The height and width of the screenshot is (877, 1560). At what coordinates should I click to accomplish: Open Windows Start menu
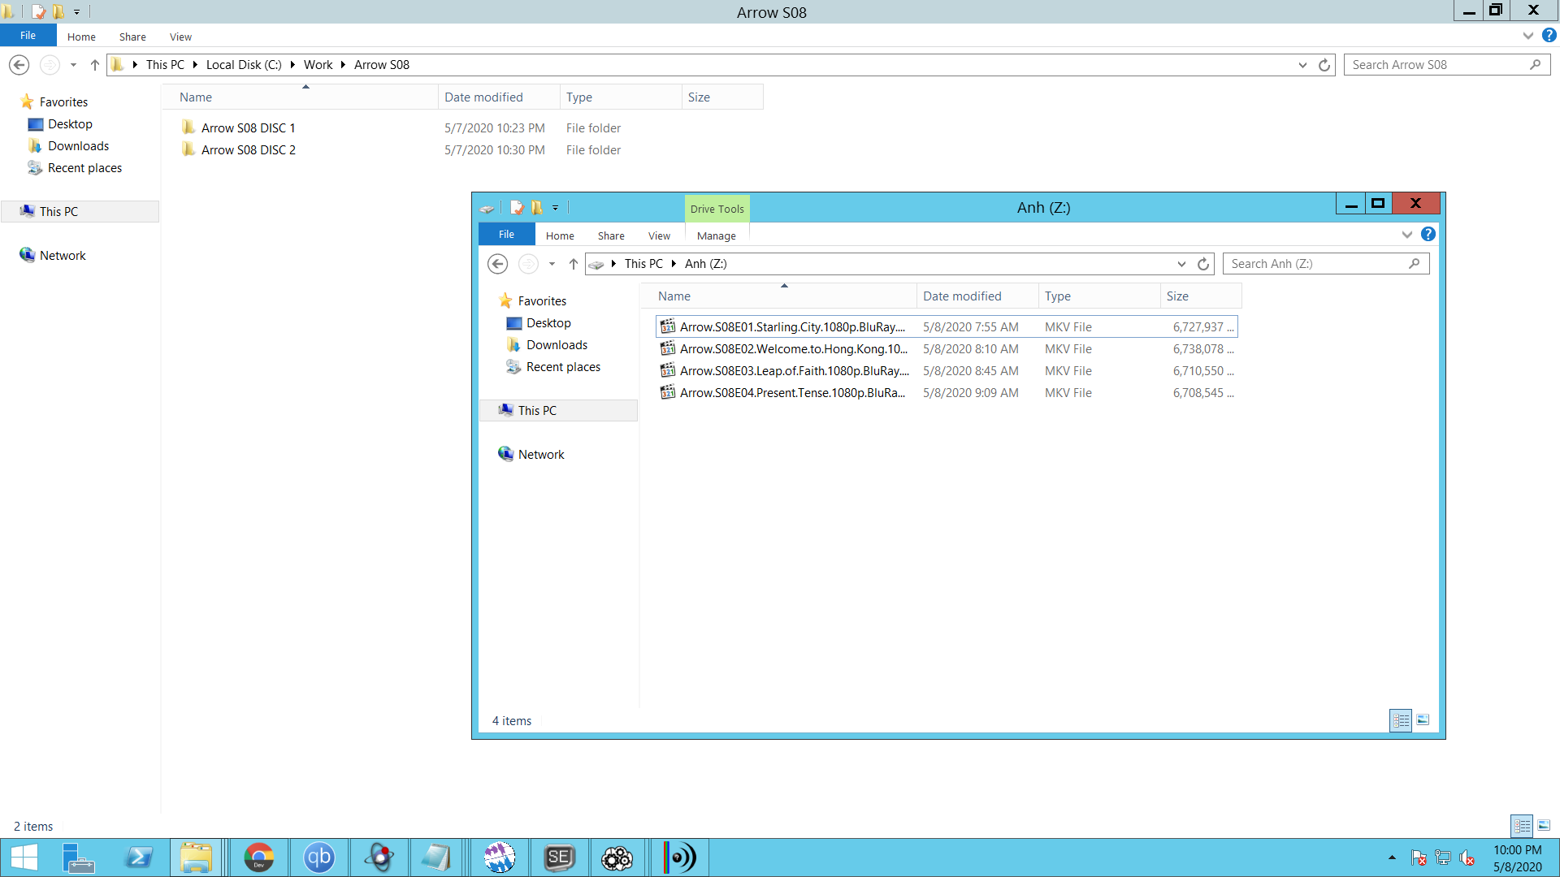tap(24, 858)
